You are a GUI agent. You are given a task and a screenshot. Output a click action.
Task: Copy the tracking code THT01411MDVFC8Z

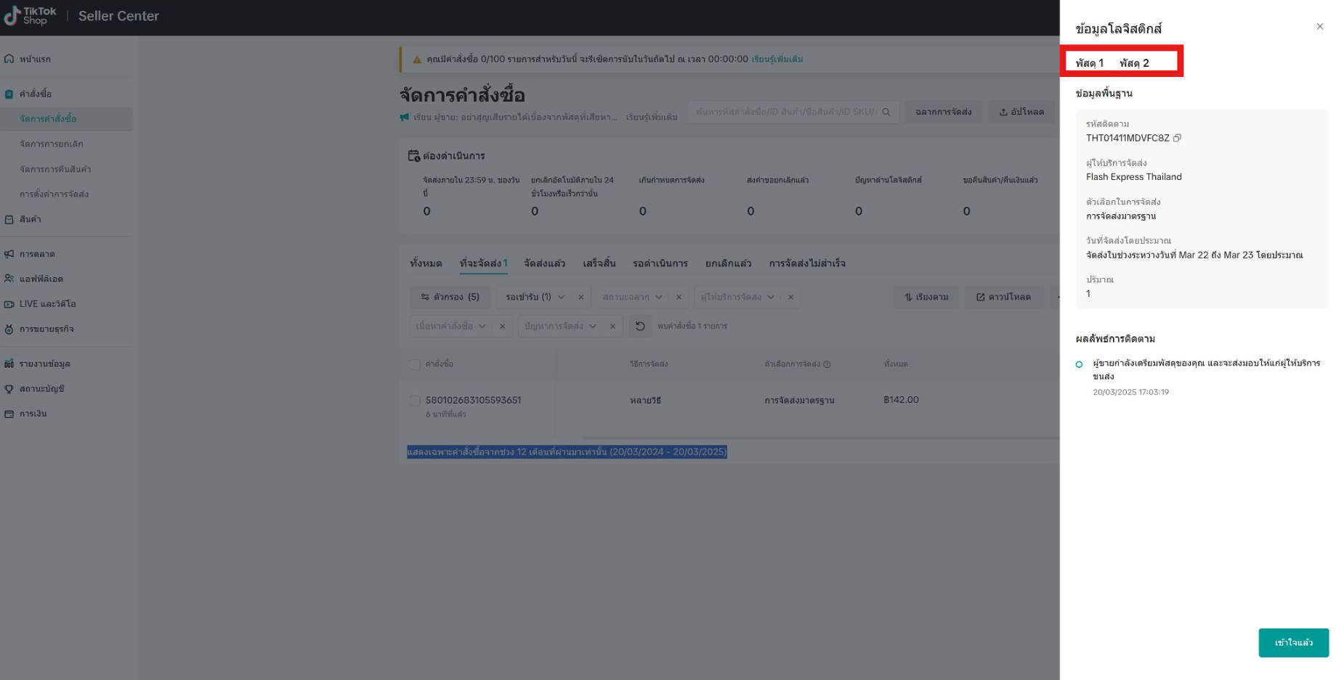[x=1178, y=137]
